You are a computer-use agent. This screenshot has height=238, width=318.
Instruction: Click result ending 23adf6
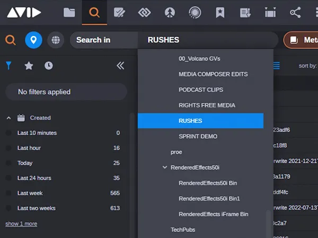pos(281,130)
